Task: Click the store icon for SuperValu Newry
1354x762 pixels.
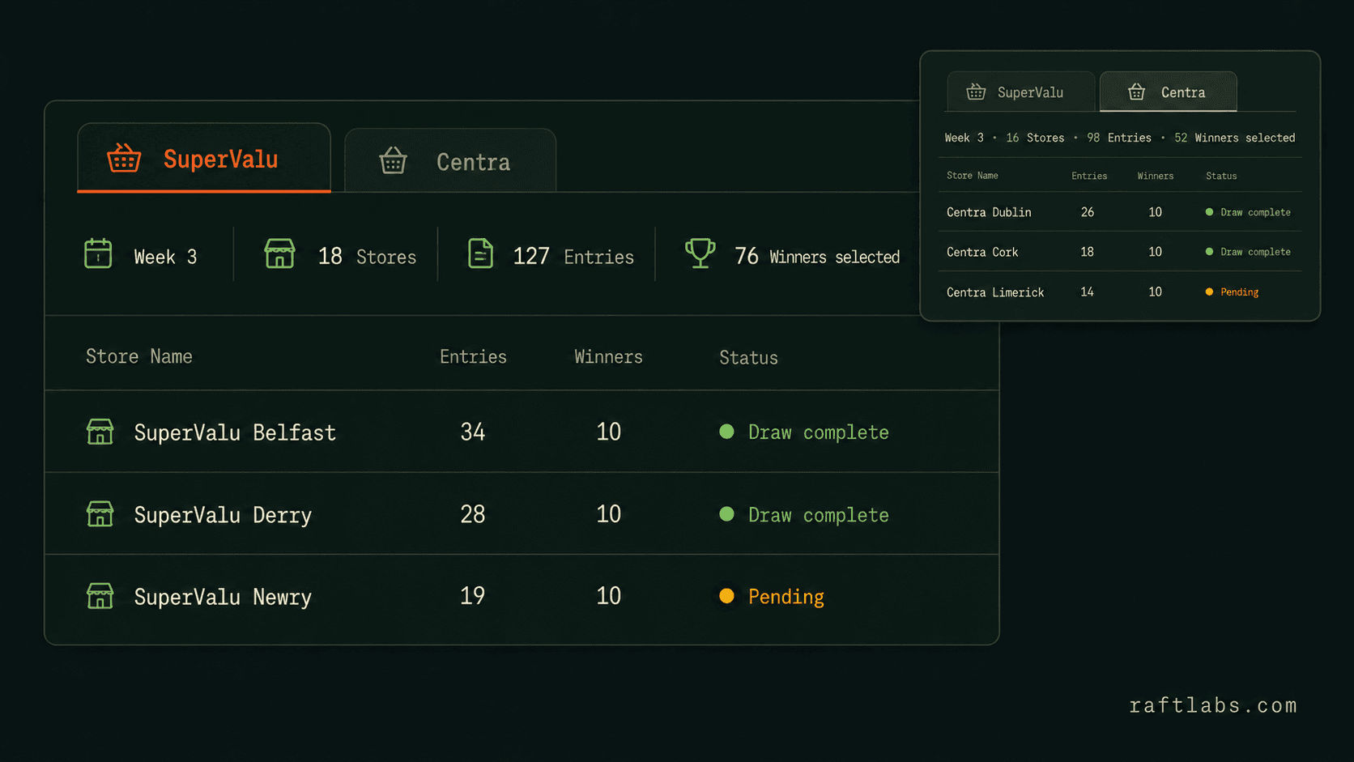Action: pos(100,596)
